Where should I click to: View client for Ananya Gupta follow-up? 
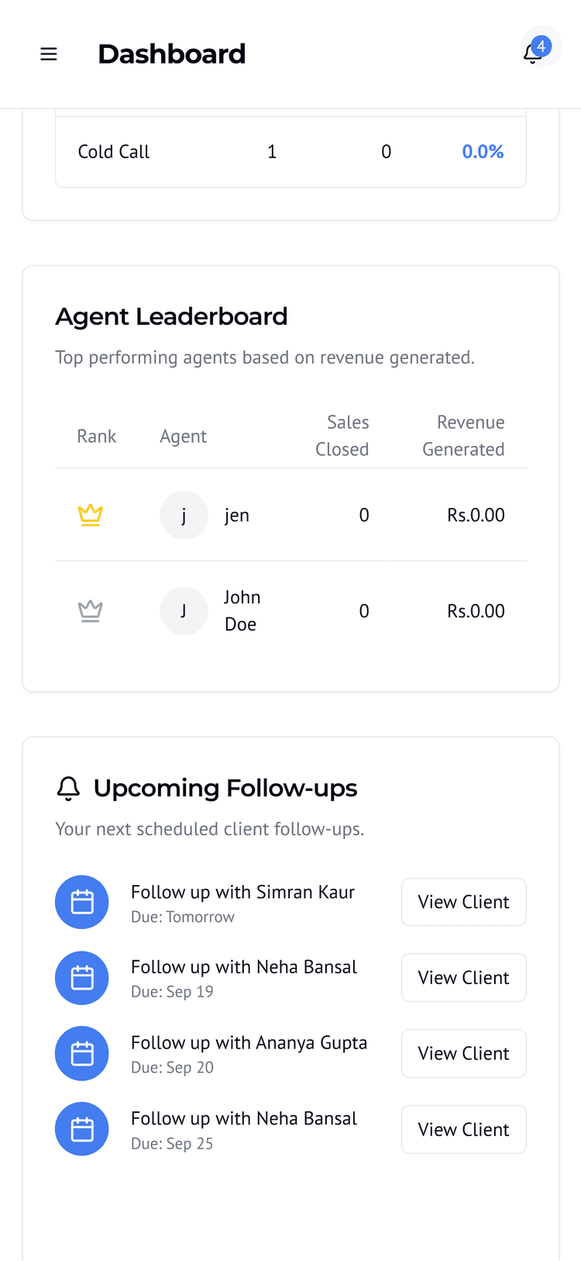pyautogui.click(x=463, y=1054)
